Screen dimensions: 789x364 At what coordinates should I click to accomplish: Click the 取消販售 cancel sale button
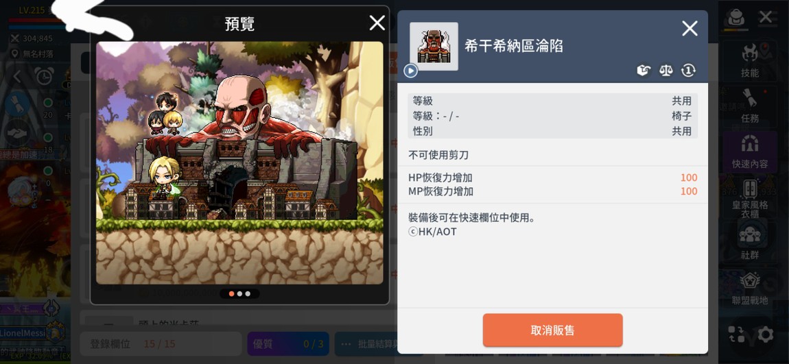click(x=552, y=330)
